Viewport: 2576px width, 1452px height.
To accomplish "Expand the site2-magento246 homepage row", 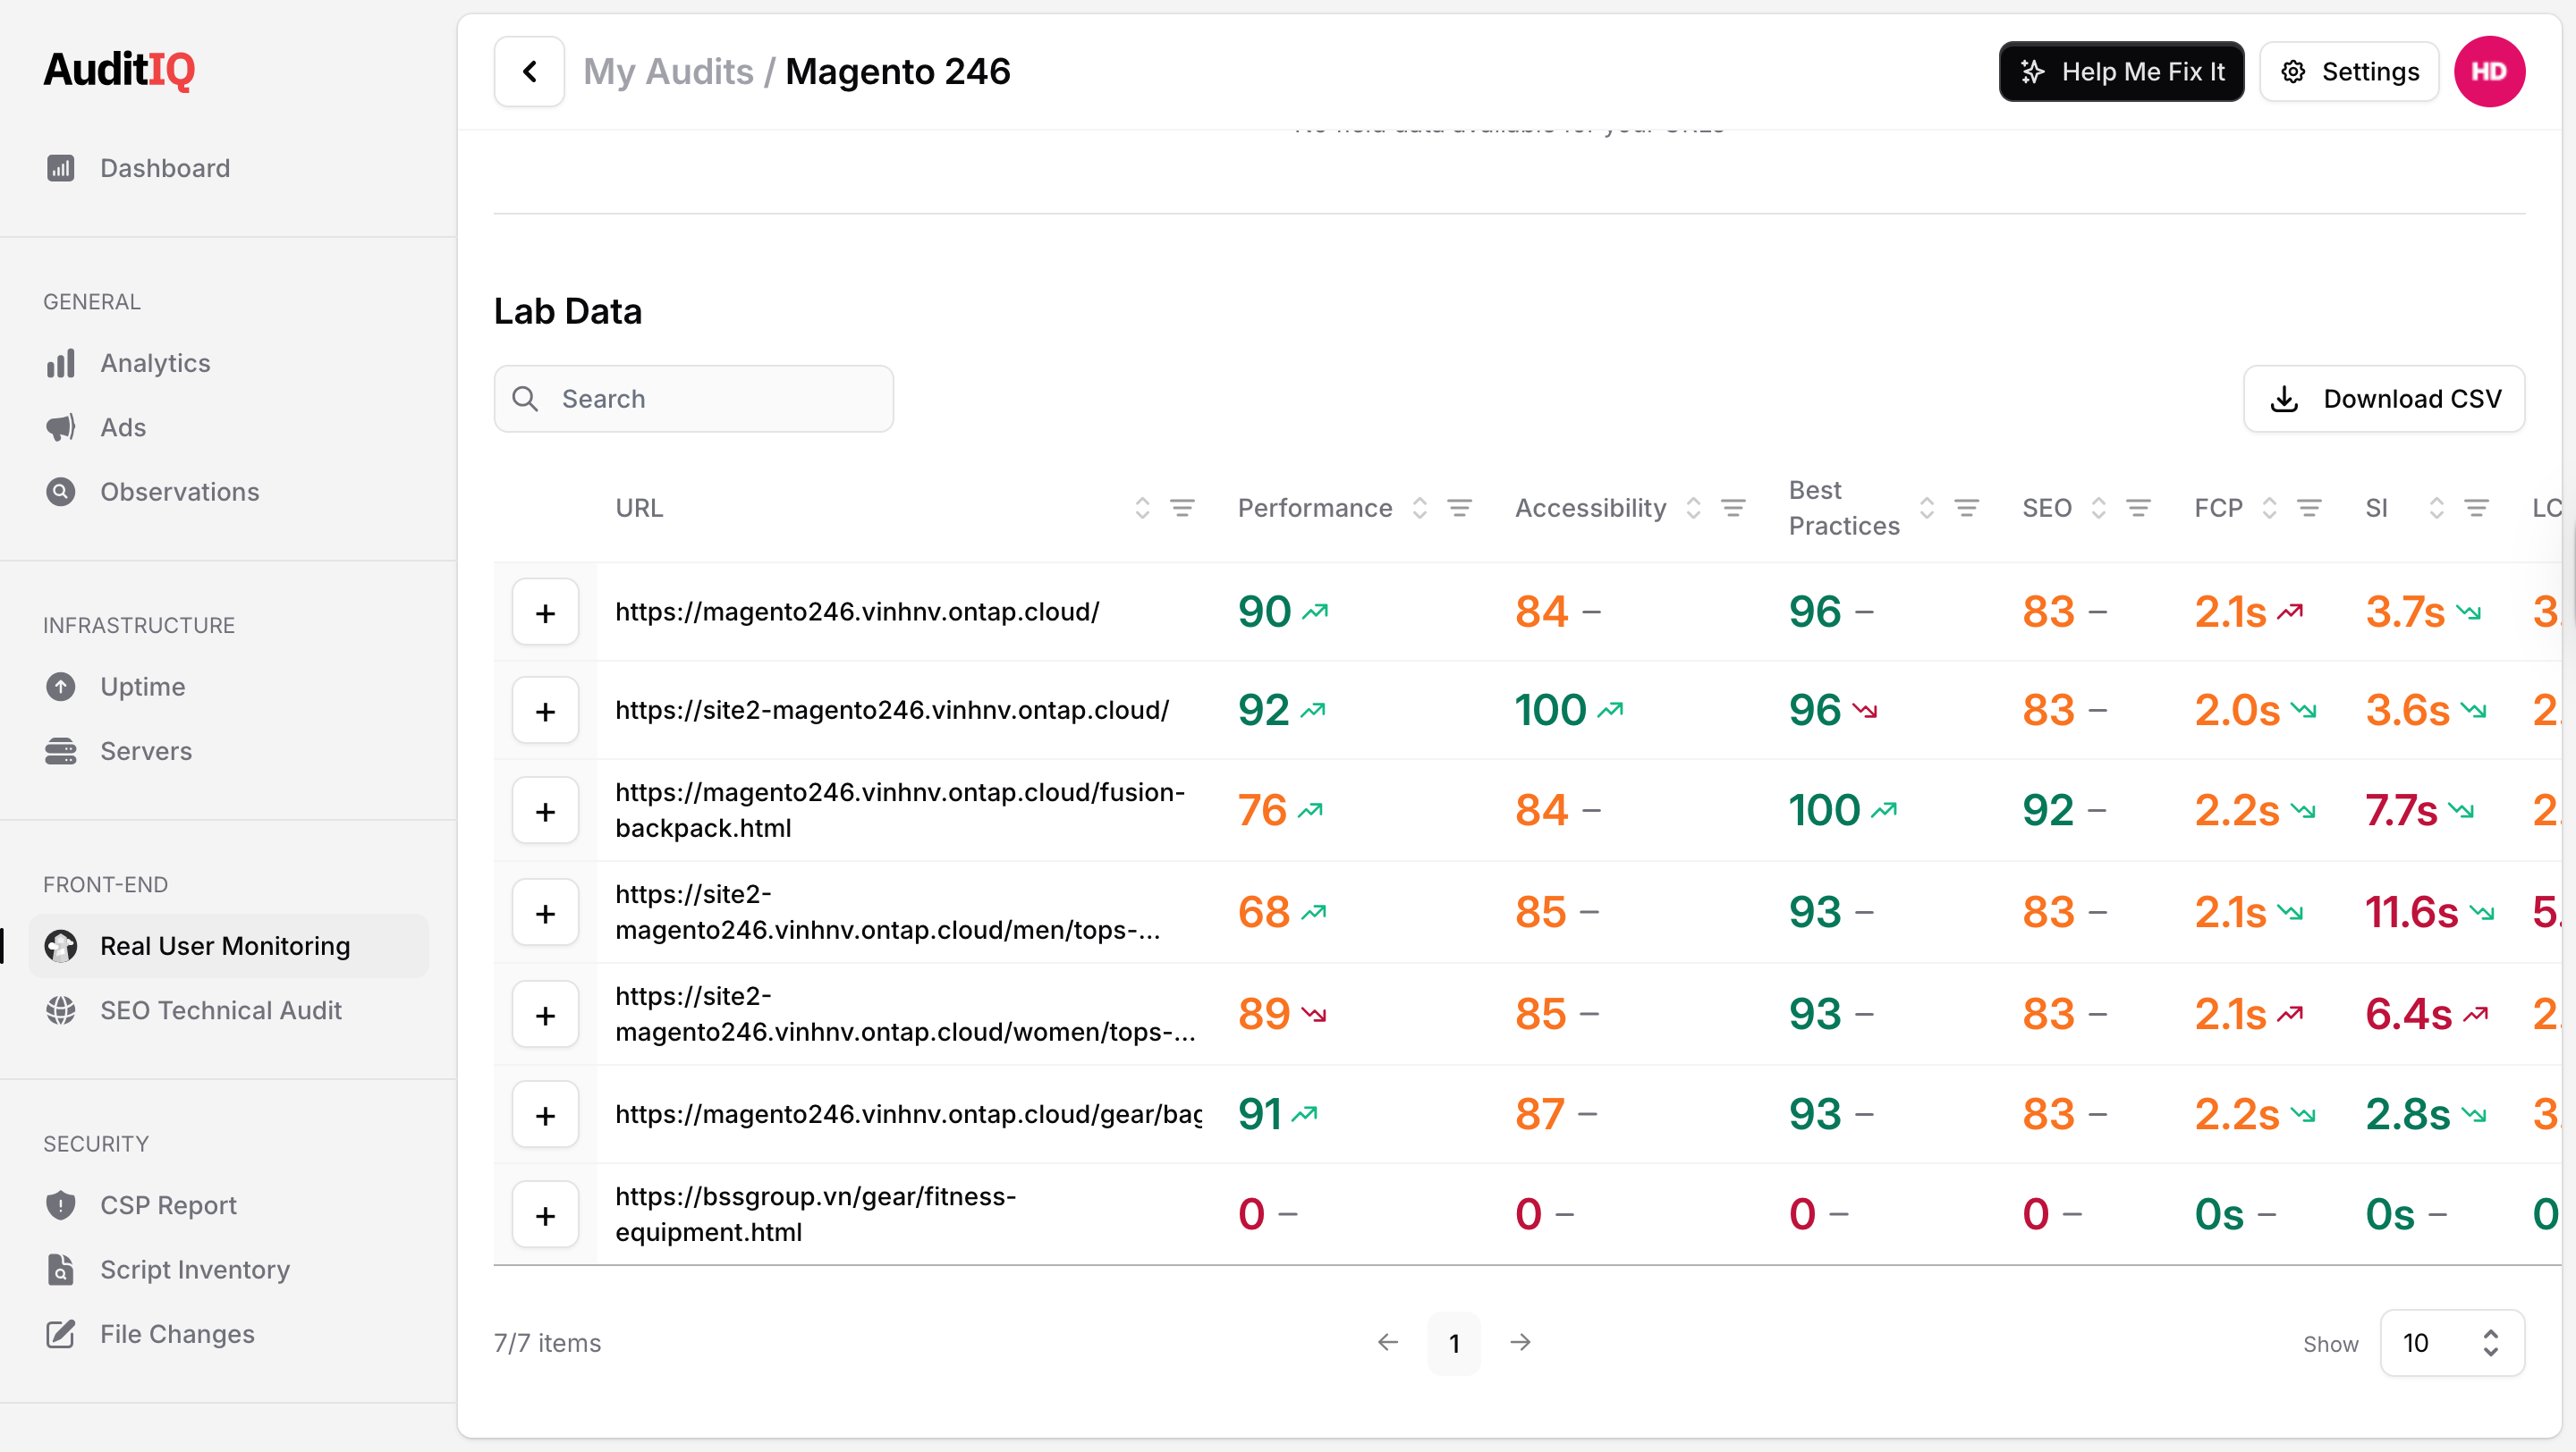I will [545, 711].
